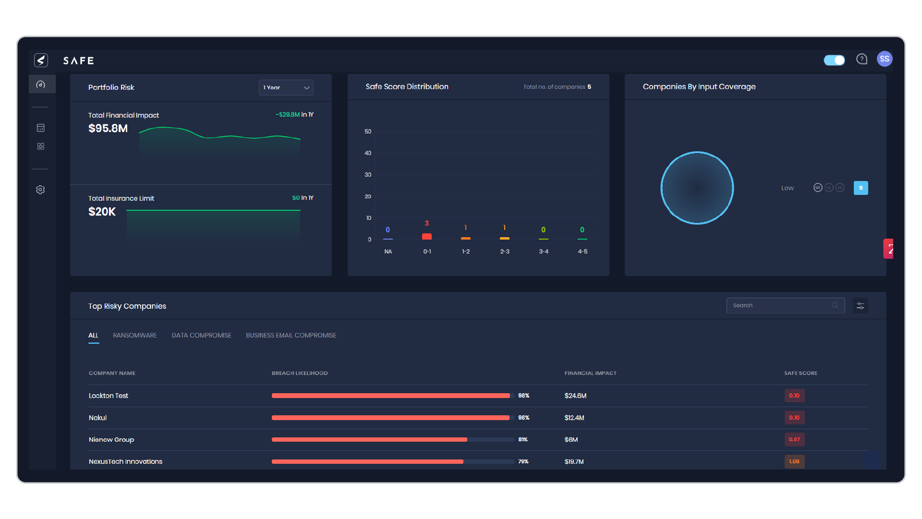Open the SS user avatar menu
Viewport: 922px width, 519px height.
(885, 59)
